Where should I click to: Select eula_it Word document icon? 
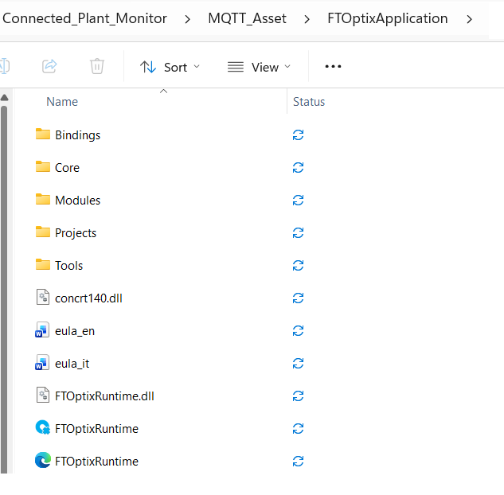click(x=42, y=362)
